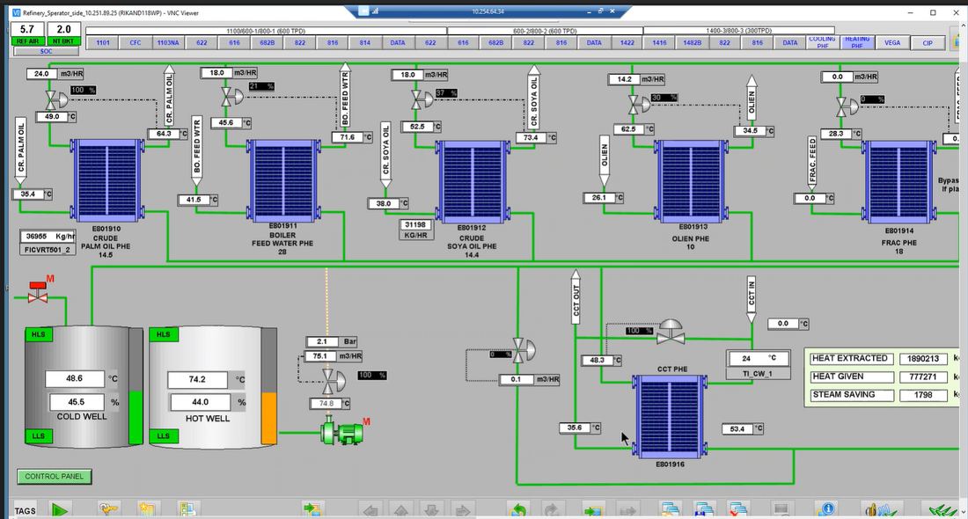
Task: Click the hot well 44.0 % level field
Action: pos(201,402)
